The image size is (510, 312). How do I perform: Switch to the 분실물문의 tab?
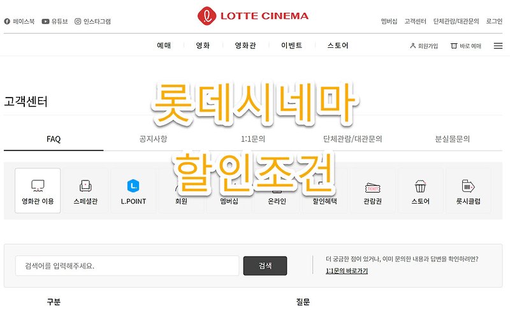453,139
